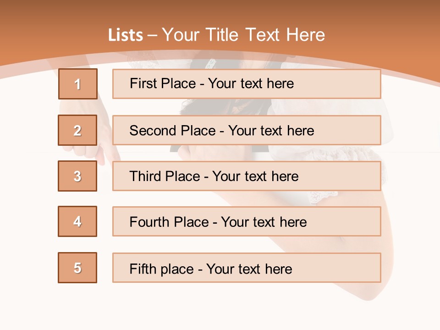440x330 pixels.
Task: Click the word 'First' in row one
Action: click(142, 83)
